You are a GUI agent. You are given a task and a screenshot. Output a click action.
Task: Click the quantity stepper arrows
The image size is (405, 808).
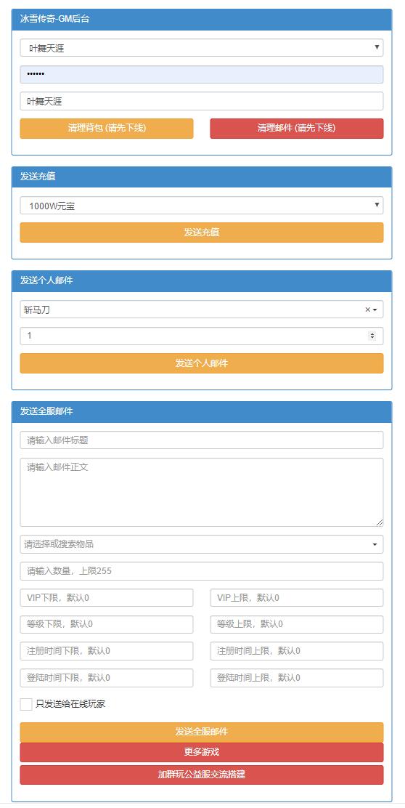[x=372, y=336]
